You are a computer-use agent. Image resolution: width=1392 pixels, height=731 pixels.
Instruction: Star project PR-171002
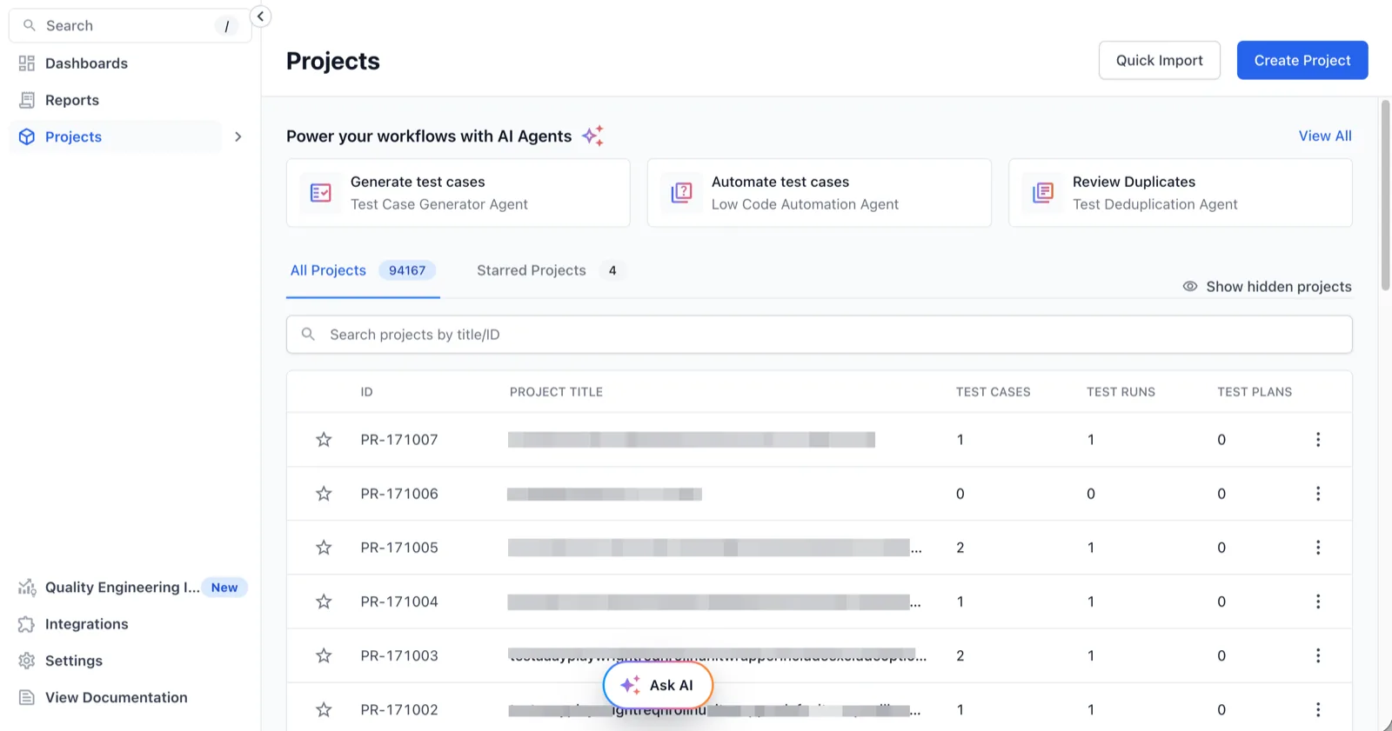(x=324, y=709)
